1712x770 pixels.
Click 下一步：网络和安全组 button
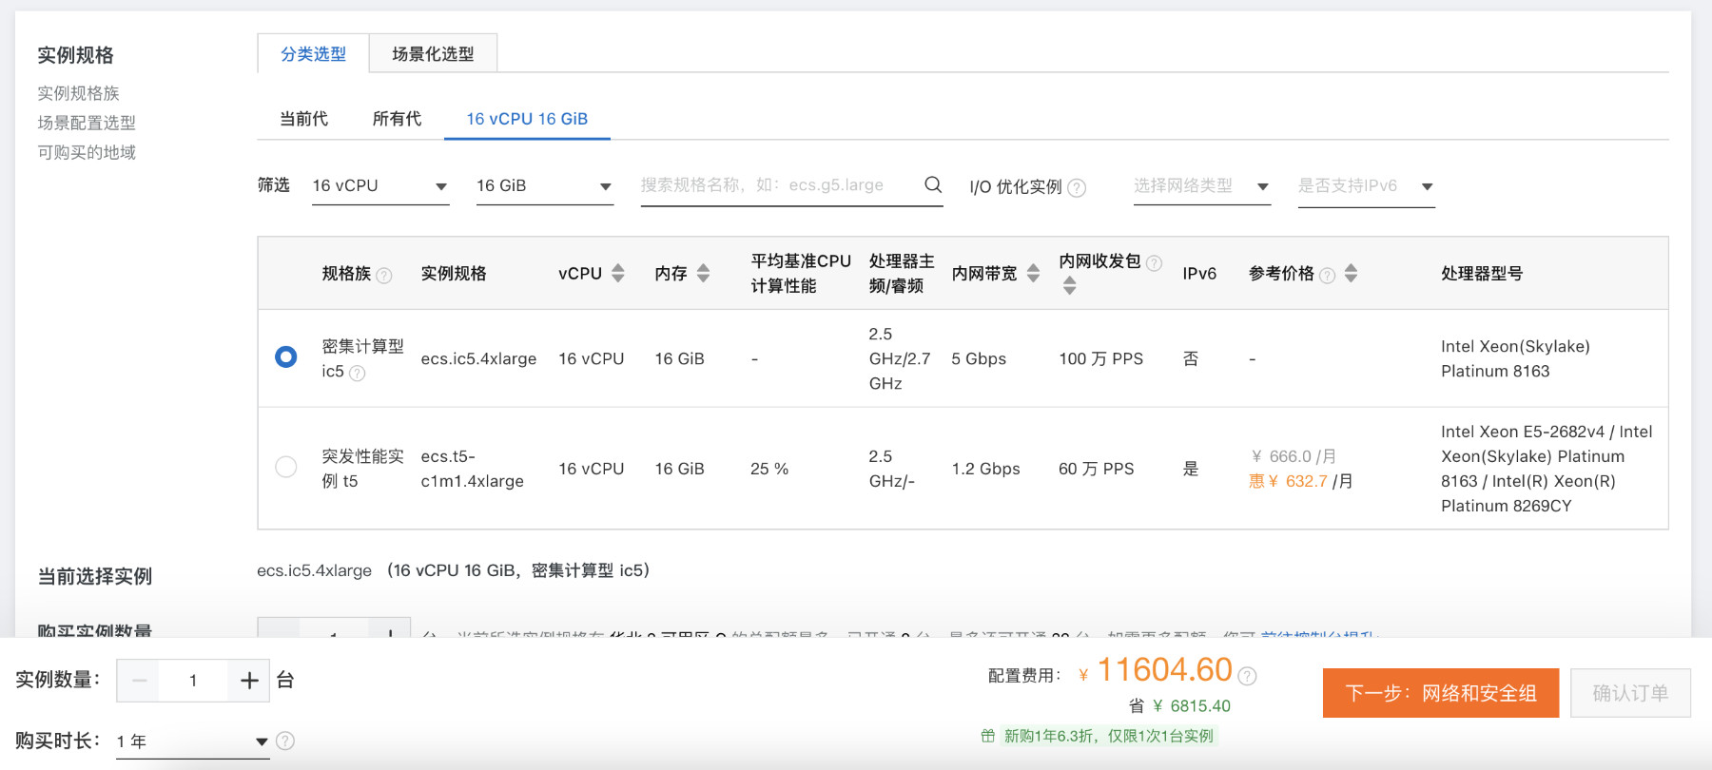[x=1441, y=693]
